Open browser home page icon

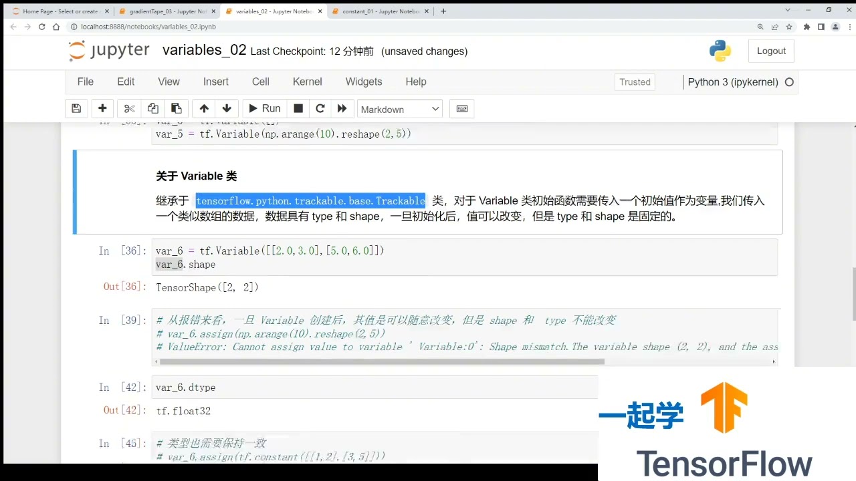click(56, 27)
